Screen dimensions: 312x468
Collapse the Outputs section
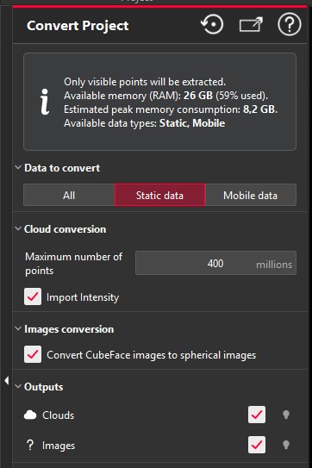[18, 386]
